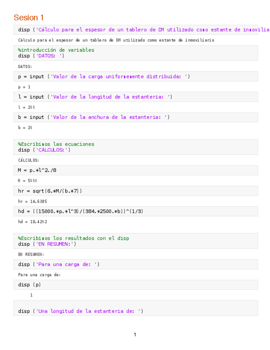The height and width of the screenshot is (350, 270).
Task: Click the disp ('DATOS: ') code line
Action: click(x=41, y=56)
